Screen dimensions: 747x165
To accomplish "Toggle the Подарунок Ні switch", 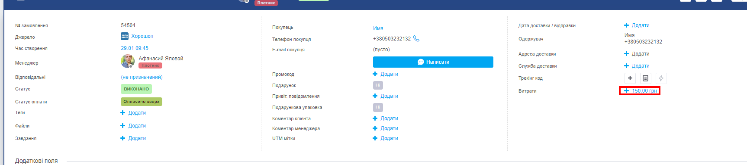I will [378, 85].
